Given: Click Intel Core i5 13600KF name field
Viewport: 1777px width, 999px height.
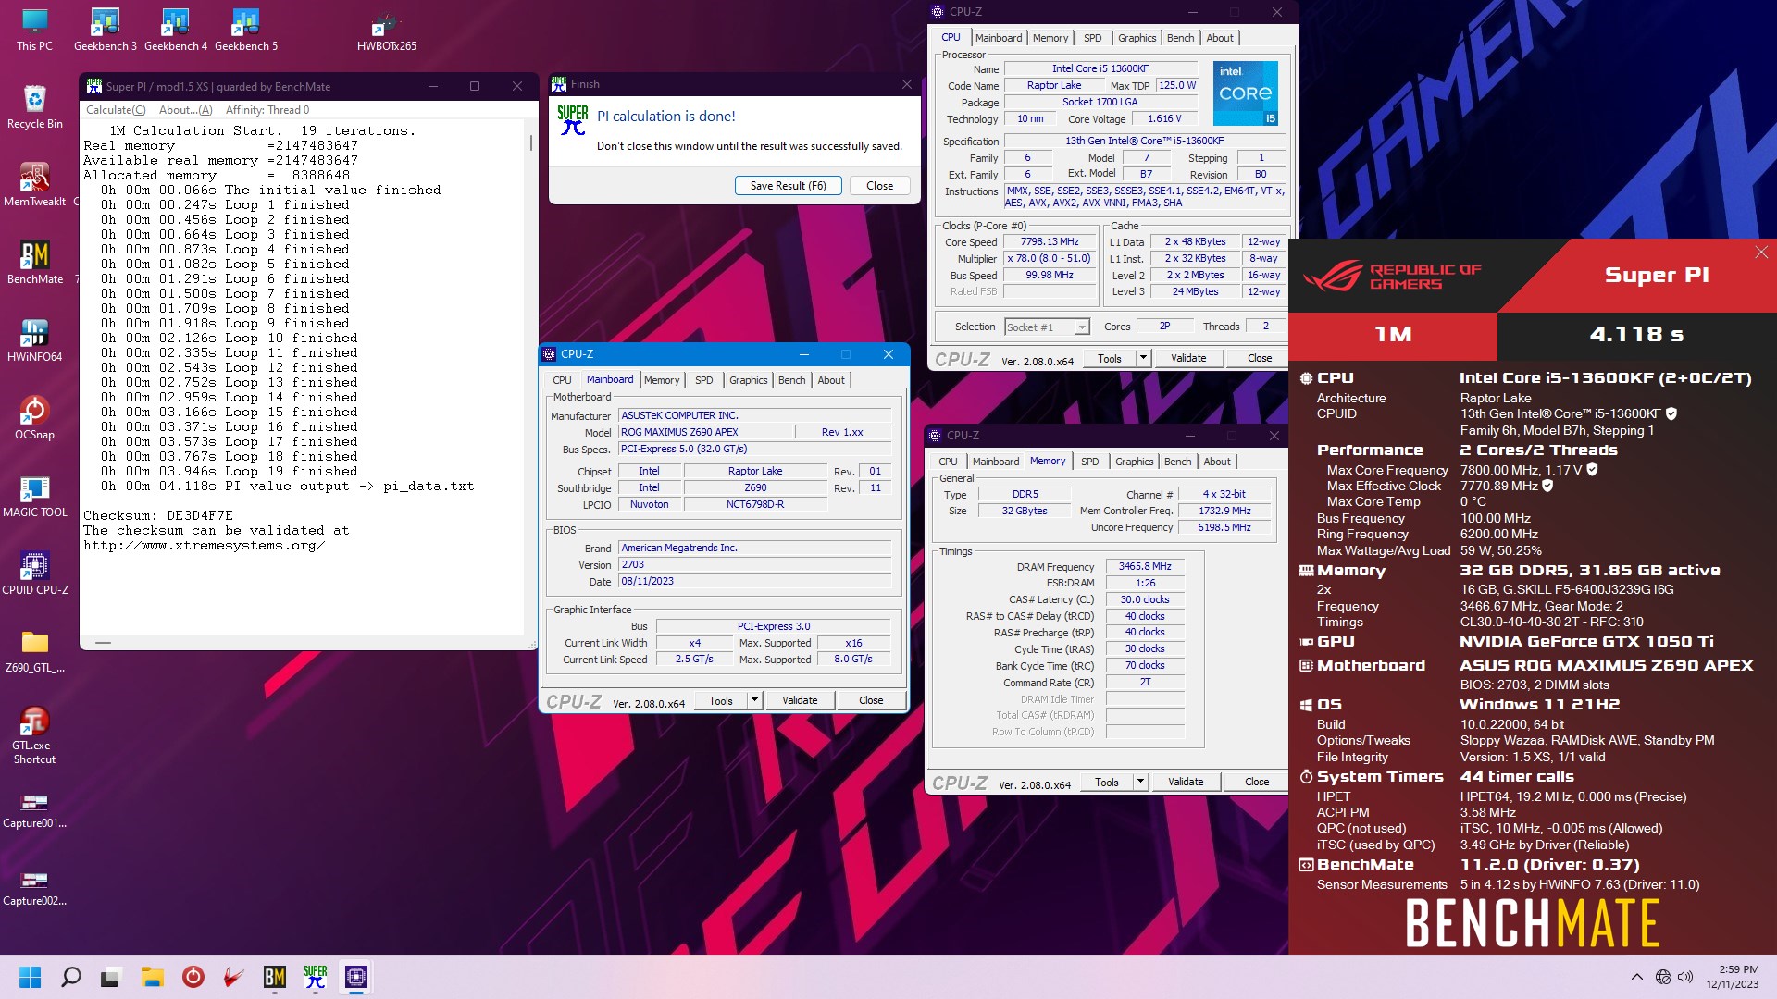Looking at the screenshot, I should pos(1100,68).
